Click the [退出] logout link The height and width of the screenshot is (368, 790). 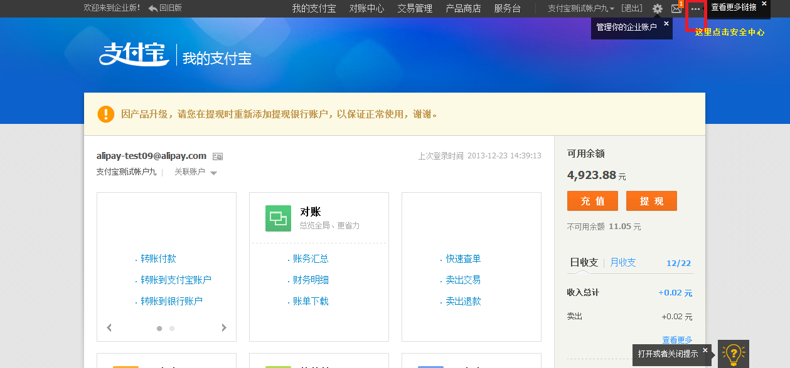(633, 9)
